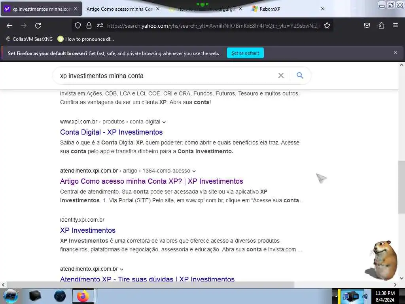Open the Windows Start orb
405x304 pixels.
point(11,296)
